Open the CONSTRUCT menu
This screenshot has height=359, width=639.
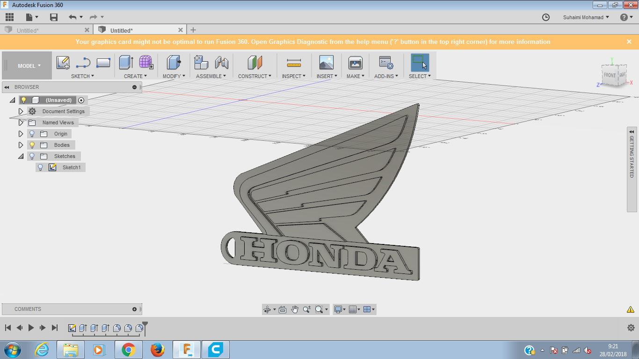(254, 76)
